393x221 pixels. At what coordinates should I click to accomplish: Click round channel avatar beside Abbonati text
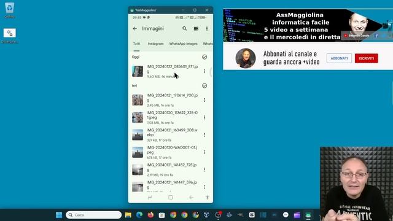click(x=246, y=58)
